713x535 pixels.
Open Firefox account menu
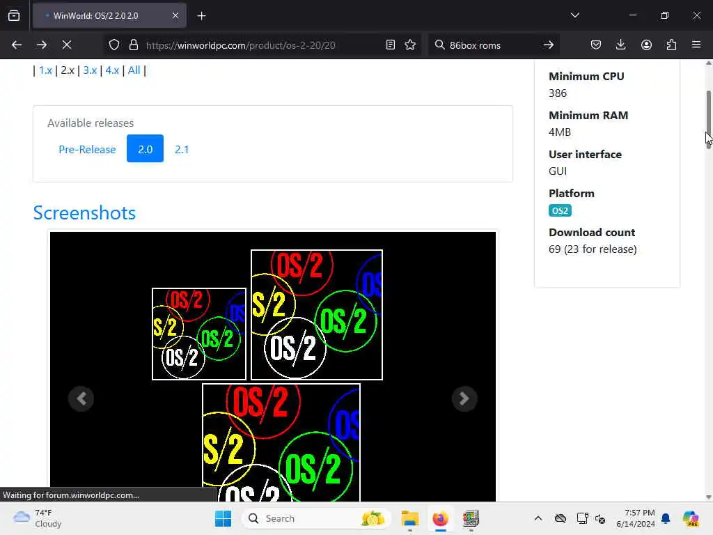pyautogui.click(x=646, y=45)
